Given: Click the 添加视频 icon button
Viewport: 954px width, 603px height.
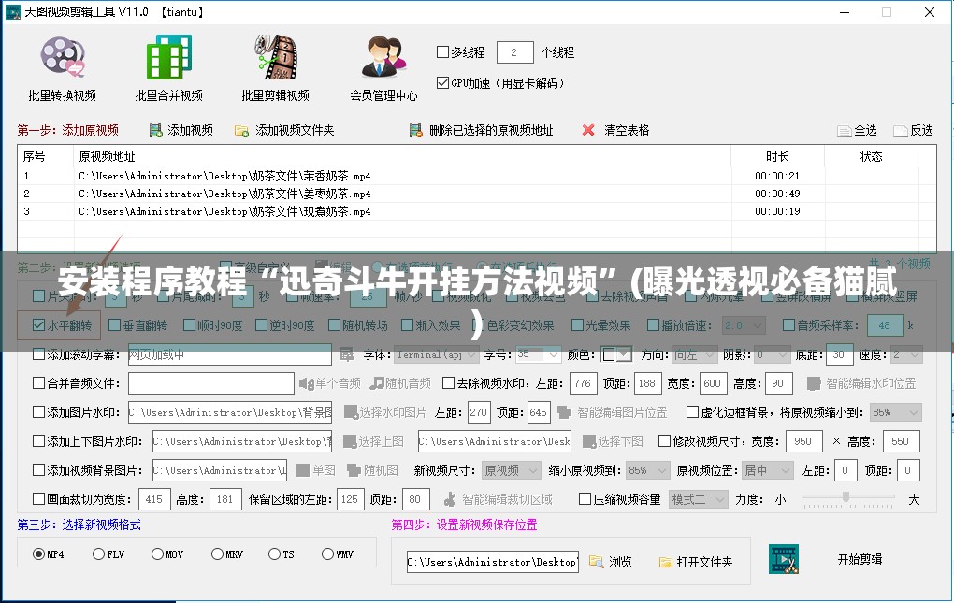Looking at the screenshot, I should click(156, 130).
